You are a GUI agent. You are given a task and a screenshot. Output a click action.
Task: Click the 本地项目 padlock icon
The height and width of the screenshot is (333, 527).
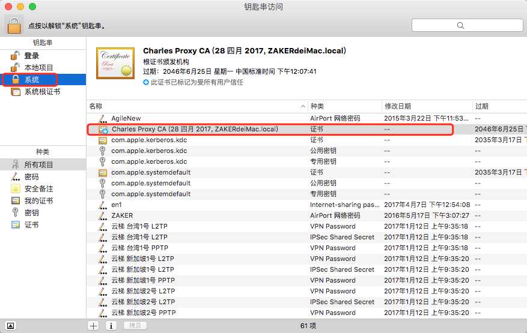15,67
